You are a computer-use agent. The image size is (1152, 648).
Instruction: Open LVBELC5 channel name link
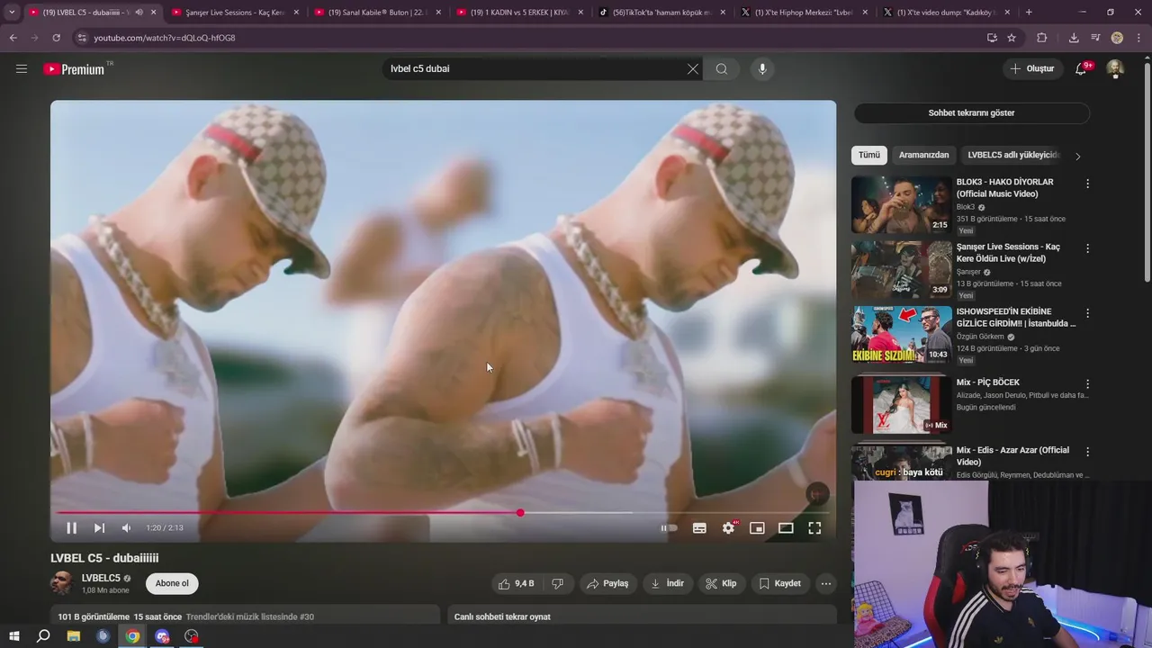pos(101,578)
